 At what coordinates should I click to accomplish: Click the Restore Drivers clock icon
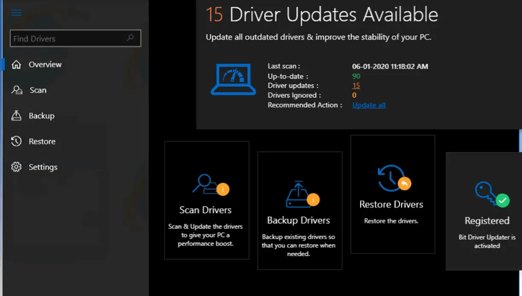pyautogui.click(x=394, y=178)
